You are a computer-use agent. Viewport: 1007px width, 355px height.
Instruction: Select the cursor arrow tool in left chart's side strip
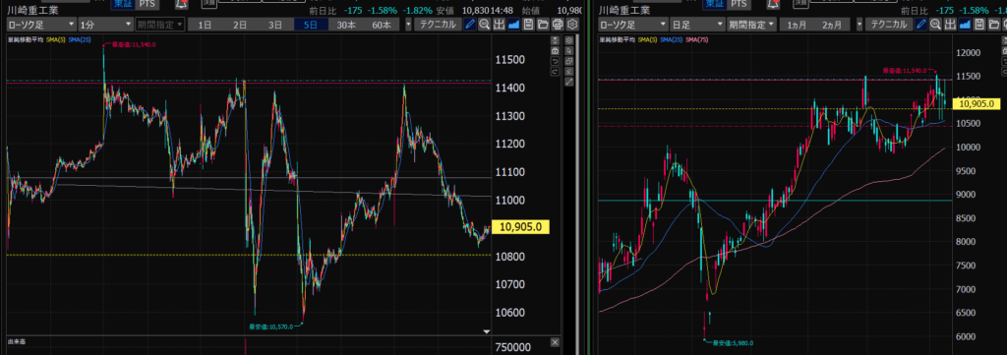point(569,51)
